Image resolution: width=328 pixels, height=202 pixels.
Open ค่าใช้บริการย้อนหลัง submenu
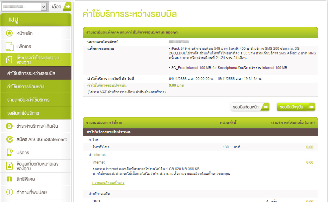point(36,87)
